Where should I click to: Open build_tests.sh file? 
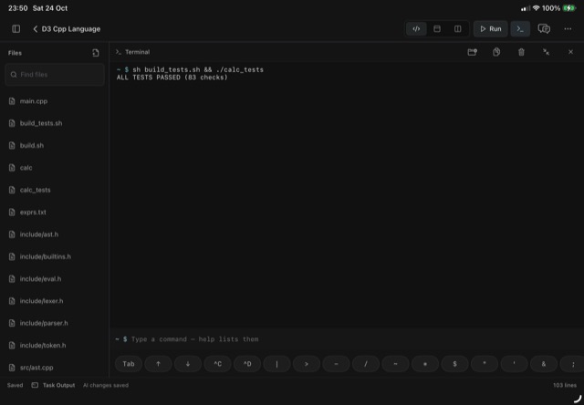(x=55, y=123)
